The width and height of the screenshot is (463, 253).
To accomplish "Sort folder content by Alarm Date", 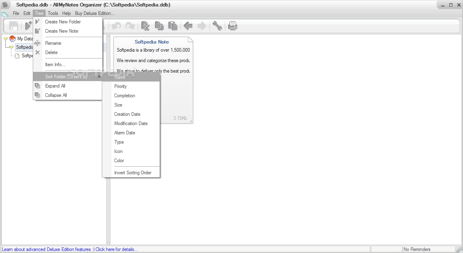I will [131, 133].
